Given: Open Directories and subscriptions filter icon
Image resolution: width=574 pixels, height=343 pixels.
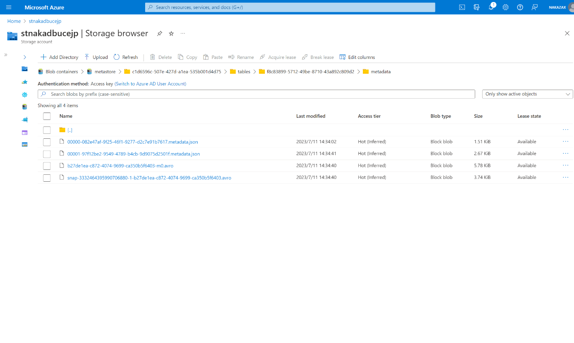Looking at the screenshot, I should (476, 7).
